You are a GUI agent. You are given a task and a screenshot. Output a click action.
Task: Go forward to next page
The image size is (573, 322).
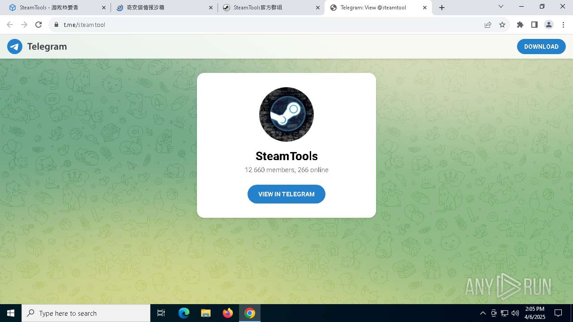coord(24,25)
